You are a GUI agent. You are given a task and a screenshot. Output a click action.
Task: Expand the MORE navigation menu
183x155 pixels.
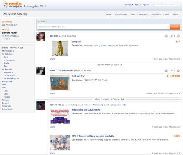point(176,14)
